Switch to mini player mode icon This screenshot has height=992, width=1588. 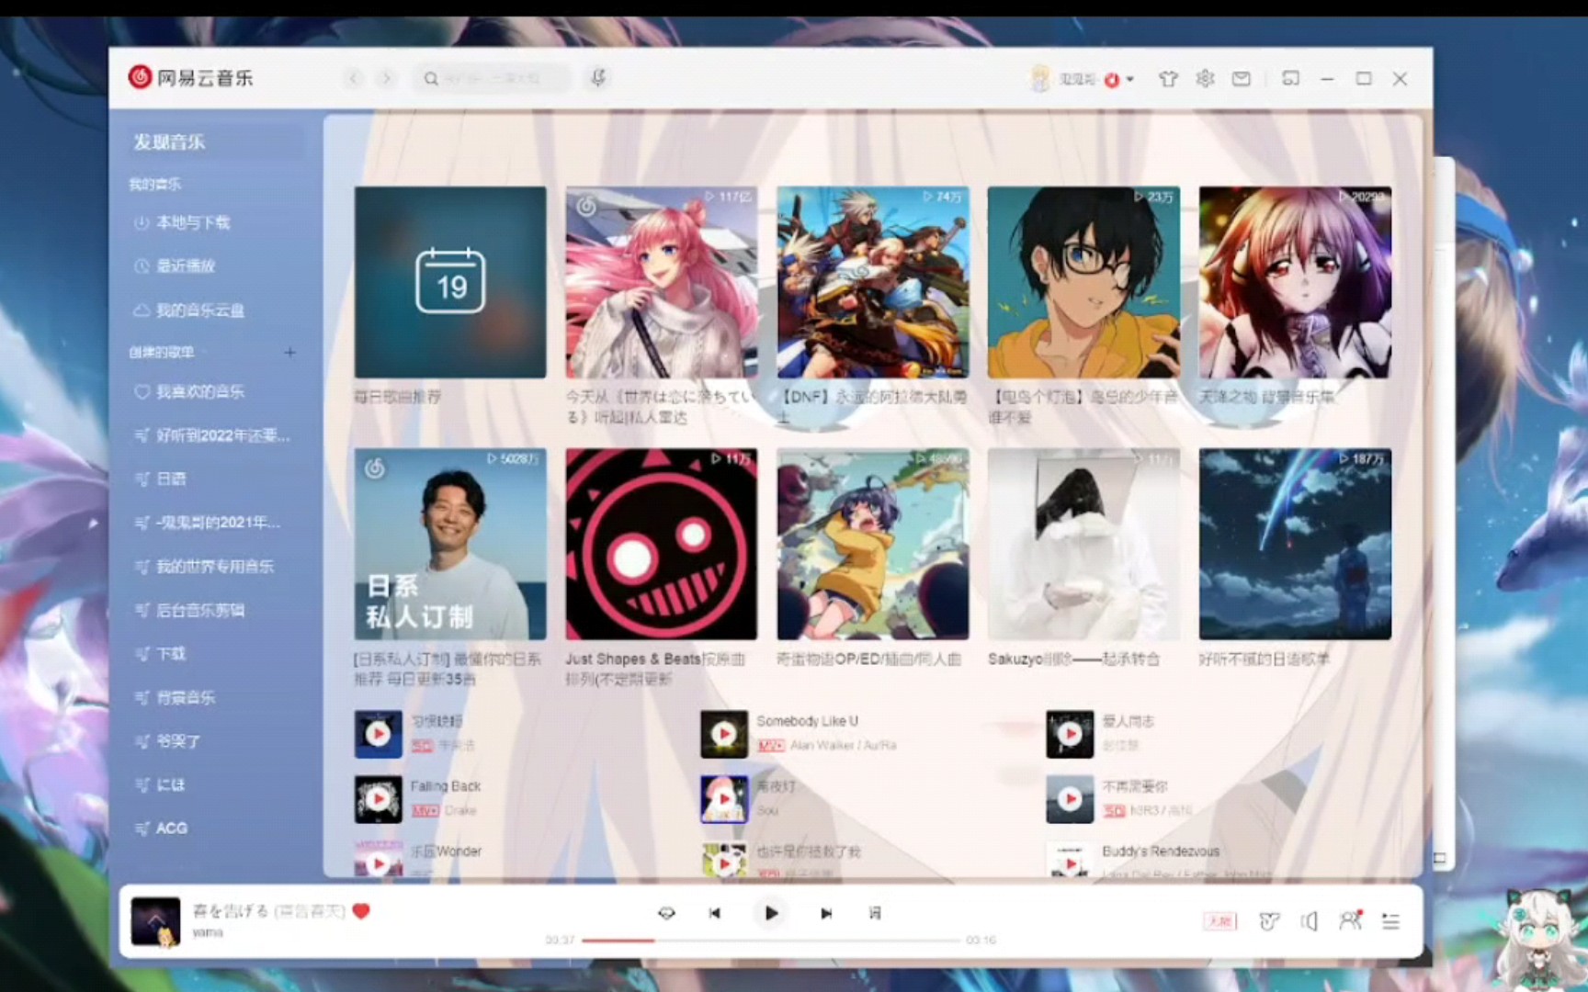click(1290, 79)
